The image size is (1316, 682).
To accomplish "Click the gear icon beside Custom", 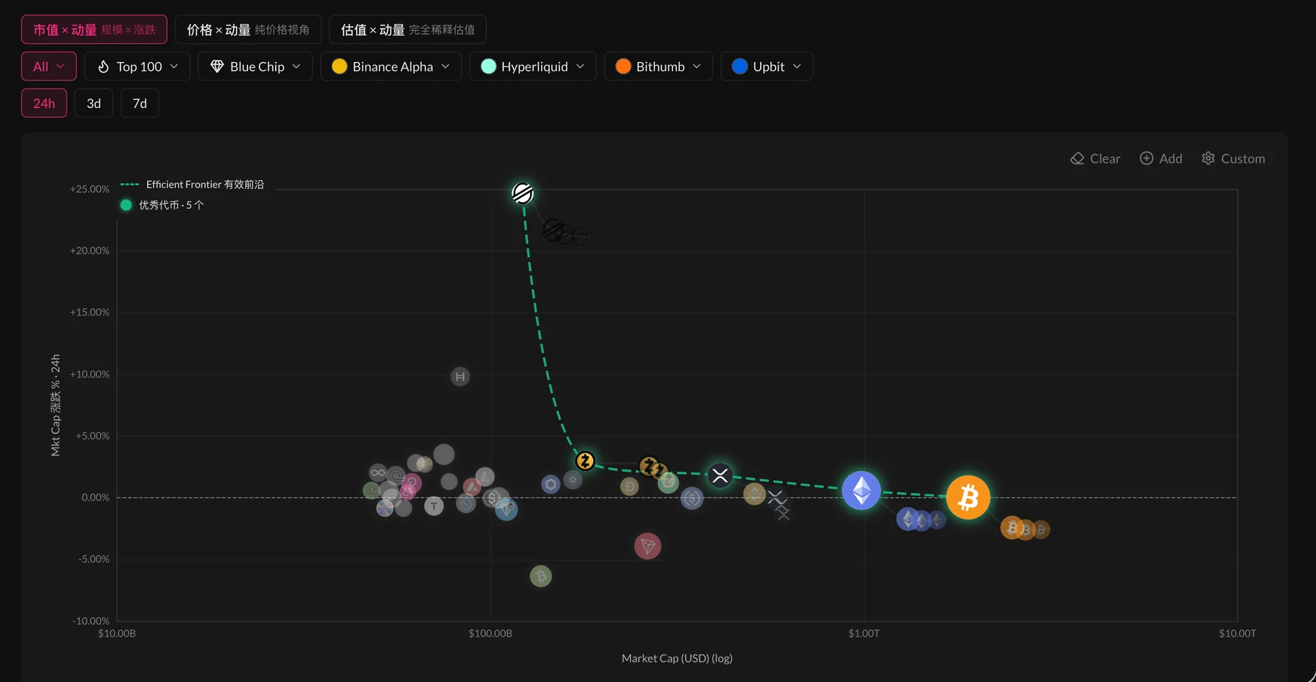I will (x=1209, y=158).
